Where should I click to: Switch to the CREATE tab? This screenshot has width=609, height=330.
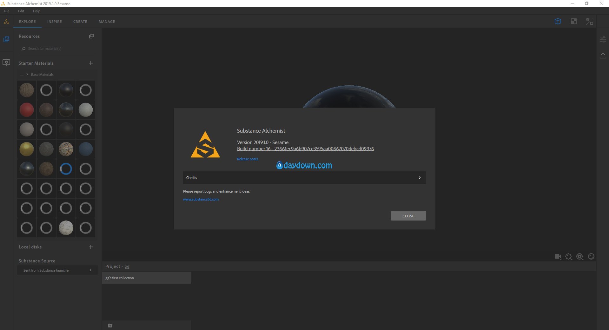tap(80, 22)
